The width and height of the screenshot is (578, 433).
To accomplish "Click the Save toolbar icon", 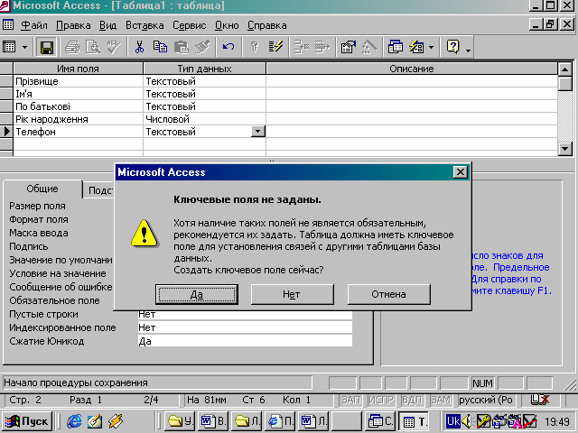I will click(x=47, y=47).
